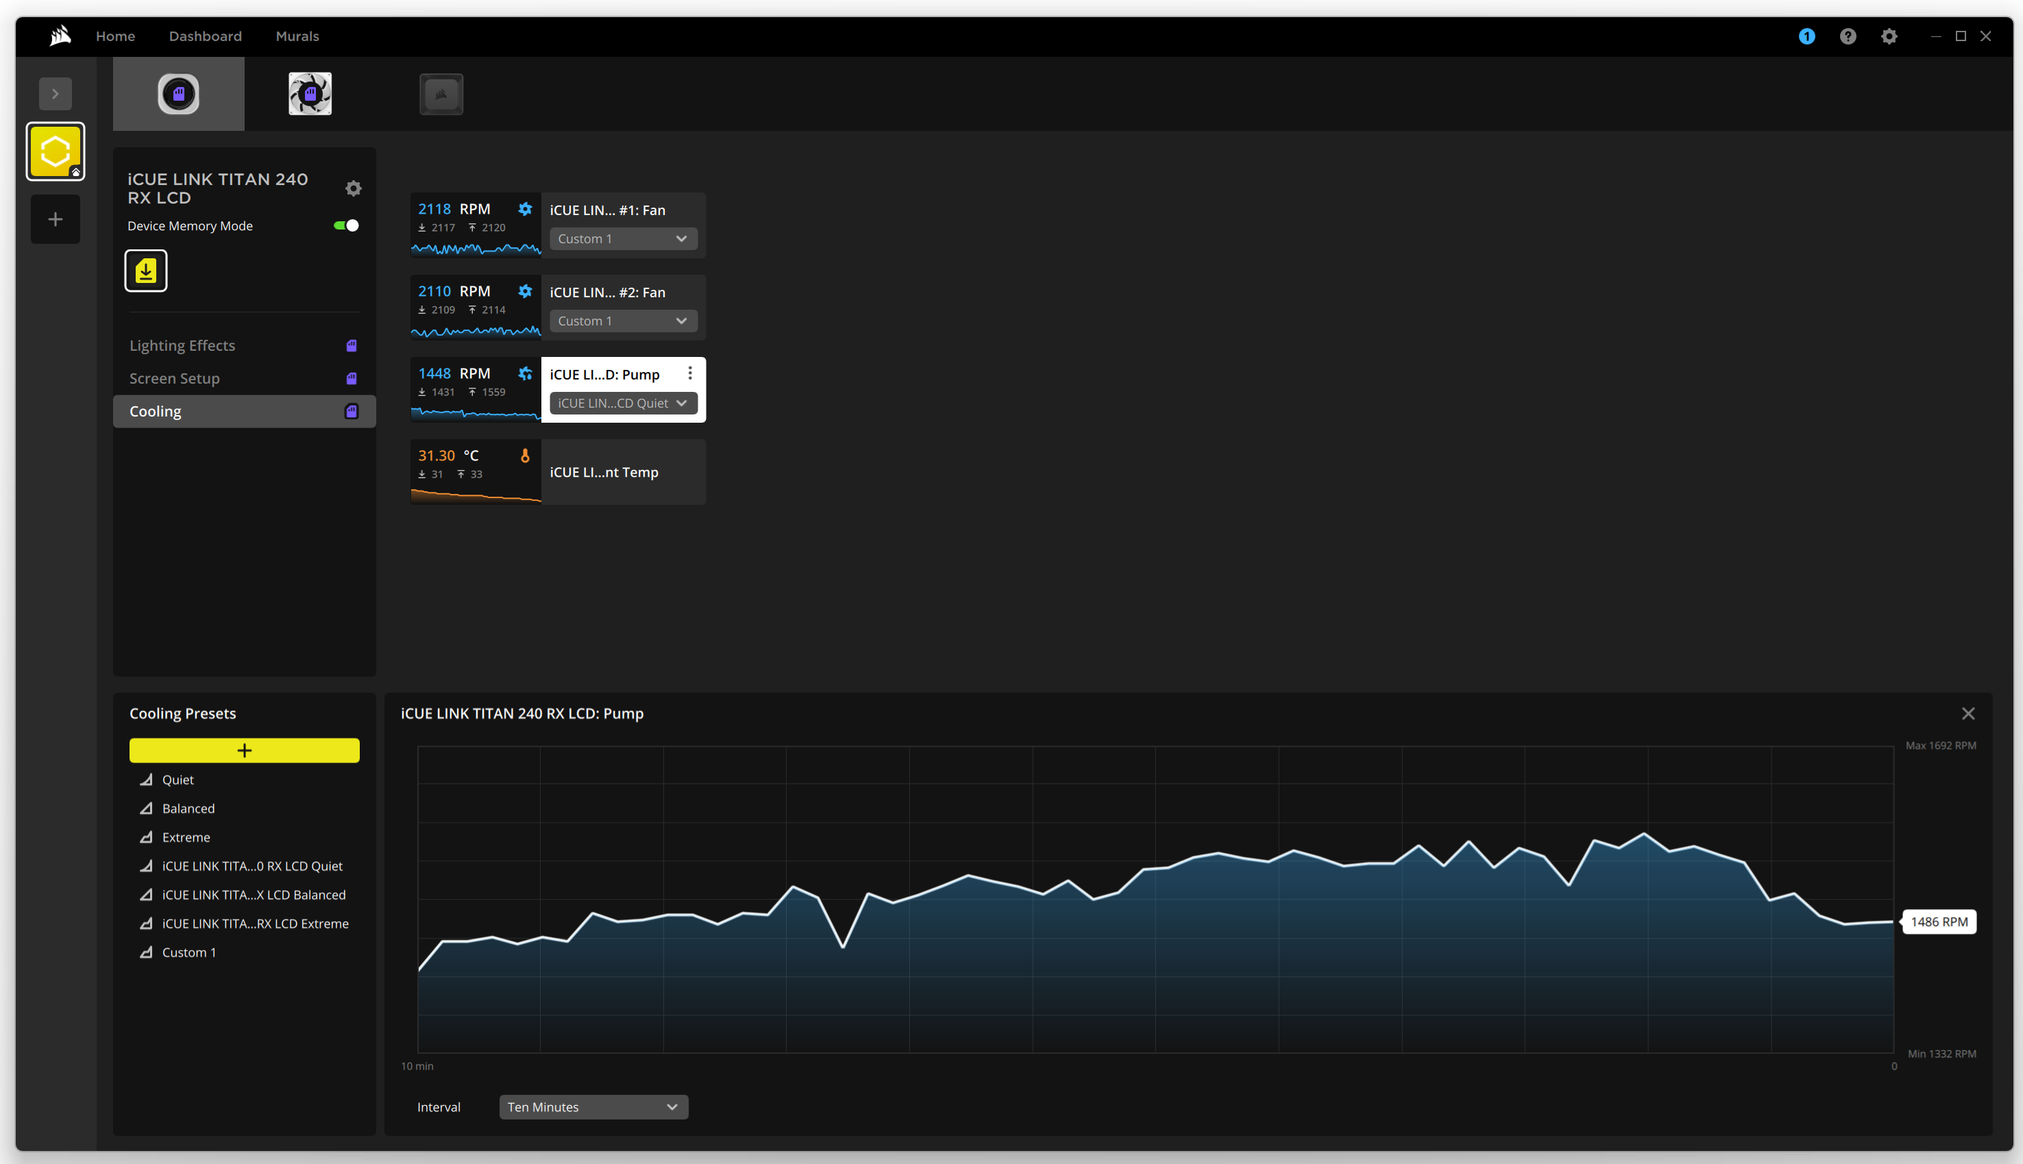Image resolution: width=2023 pixels, height=1164 pixels.
Task: Toggle Device Memory Mode switch
Action: 346,225
